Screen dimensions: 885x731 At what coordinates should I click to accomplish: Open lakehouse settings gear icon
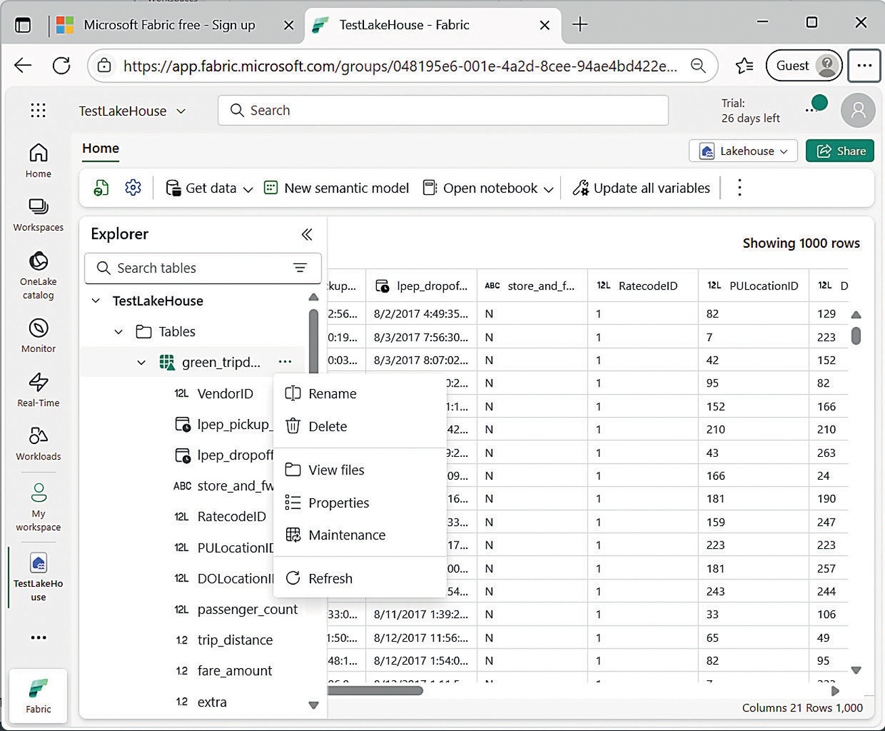[133, 187]
